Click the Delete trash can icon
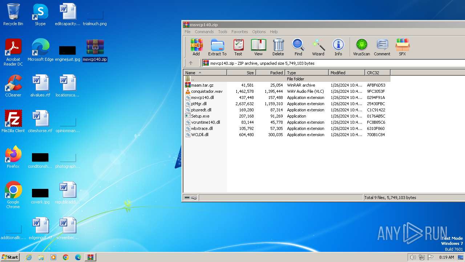The image size is (465, 262). coord(278,47)
